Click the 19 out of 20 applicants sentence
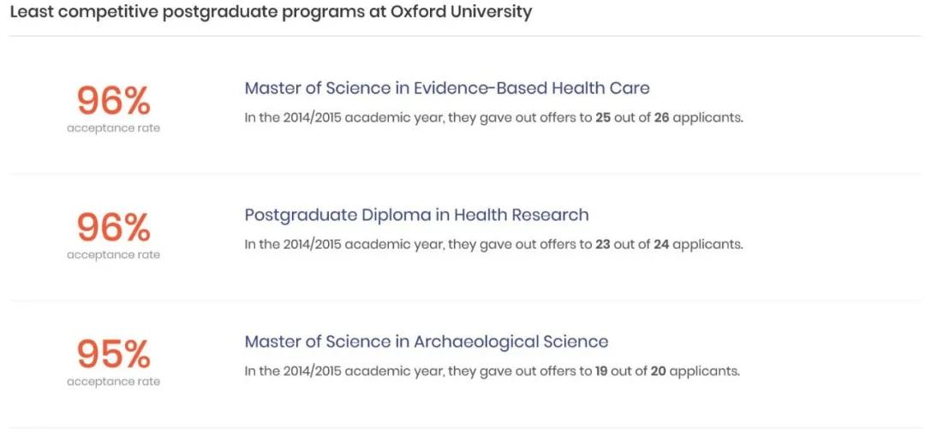The height and width of the screenshot is (433, 925). (x=492, y=371)
